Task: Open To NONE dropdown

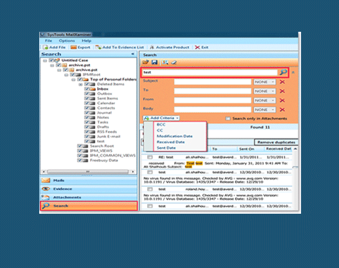Action: (x=264, y=91)
